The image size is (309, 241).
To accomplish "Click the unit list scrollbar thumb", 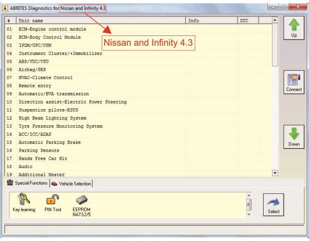I will tap(275, 45).
